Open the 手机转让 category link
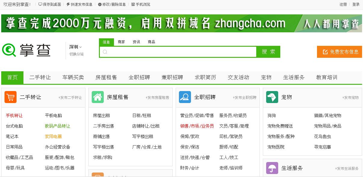 [x=14, y=116]
